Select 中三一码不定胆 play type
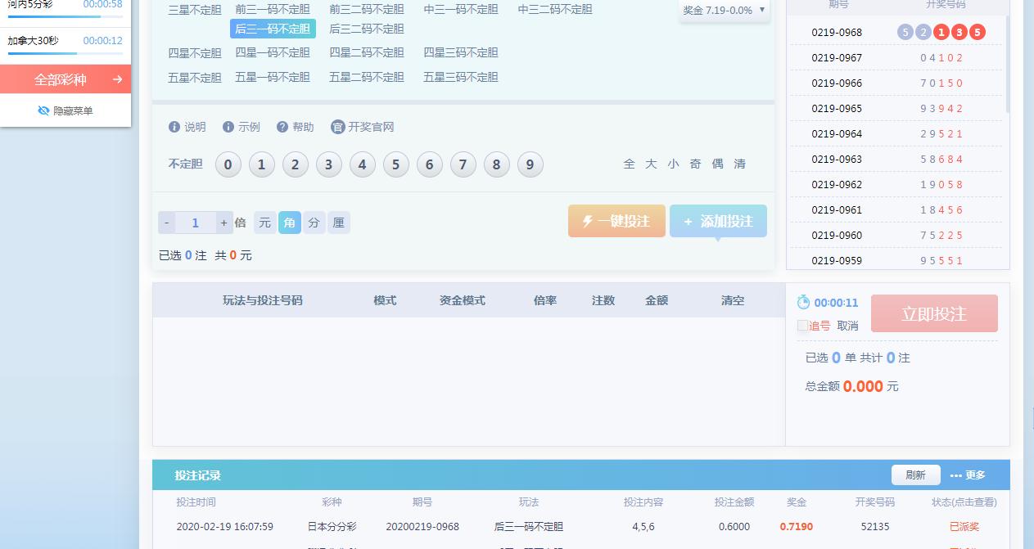This screenshot has height=549, width=1034. (461, 10)
